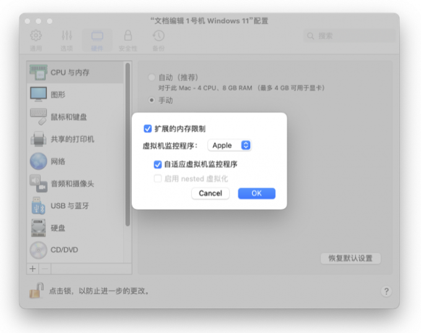Select the 手动 radio button
Viewport: 421px width, 333px height.
coord(152,100)
